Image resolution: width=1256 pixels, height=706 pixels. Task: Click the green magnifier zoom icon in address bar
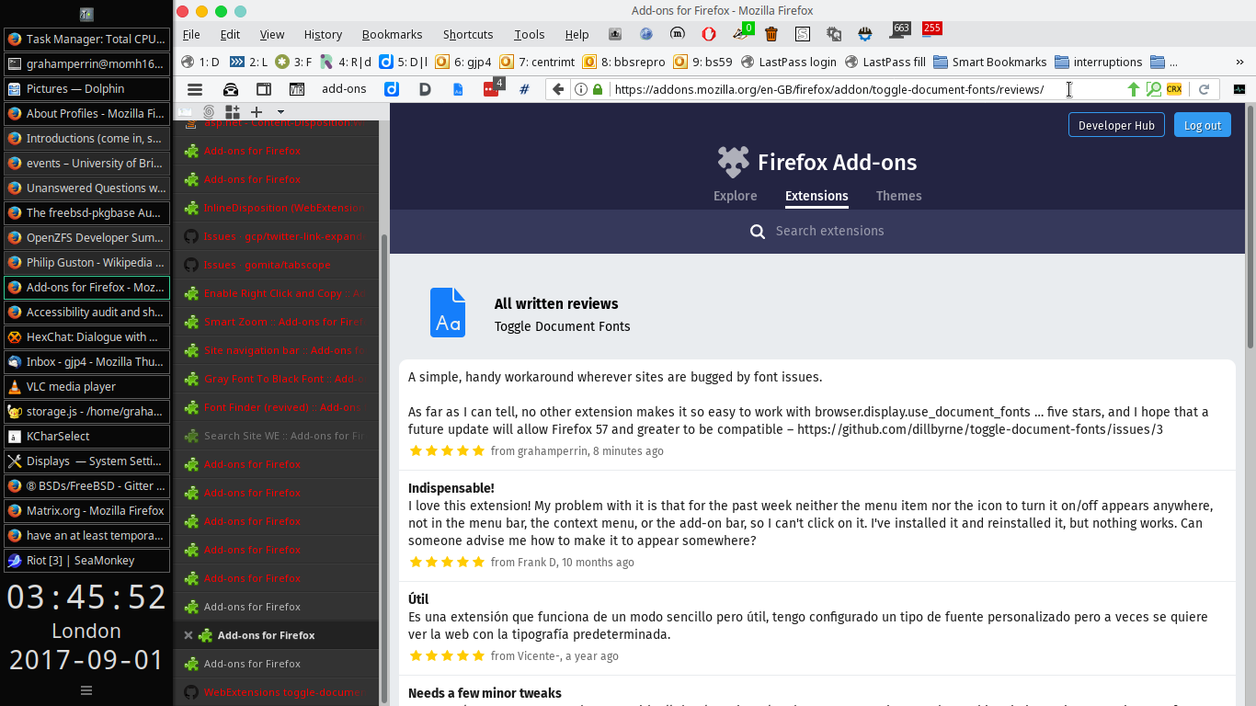click(1153, 89)
